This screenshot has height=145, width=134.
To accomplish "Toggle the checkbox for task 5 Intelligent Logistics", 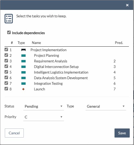I will pyautogui.click(x=6, y=72).
